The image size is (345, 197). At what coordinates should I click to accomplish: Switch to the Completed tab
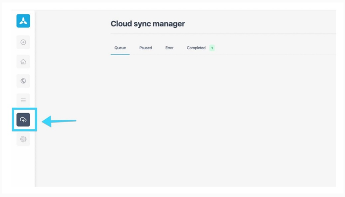tap(196, 48)
